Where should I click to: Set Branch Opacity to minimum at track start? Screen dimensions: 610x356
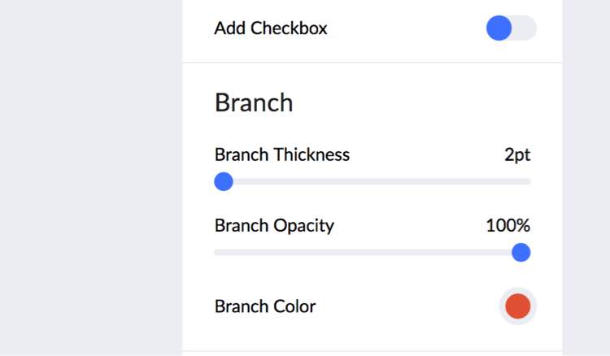click(x=216, y=252)
